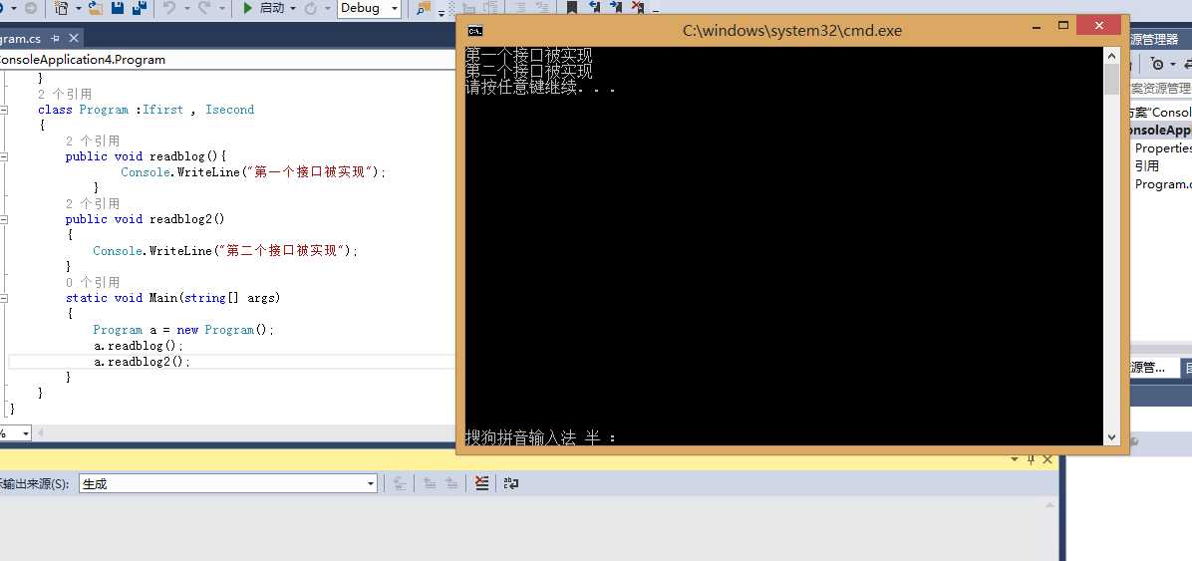1192x561 pixels.
Task: Clear all bookmarks icon
Action: [637, 8]
